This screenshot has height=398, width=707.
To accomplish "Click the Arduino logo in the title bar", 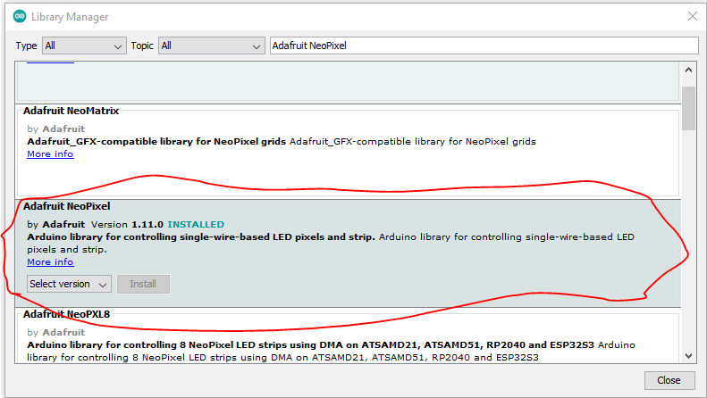I will coord(19,16).
